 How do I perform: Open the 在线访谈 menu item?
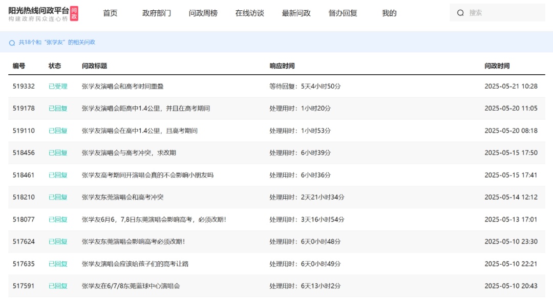coord(249,13)
